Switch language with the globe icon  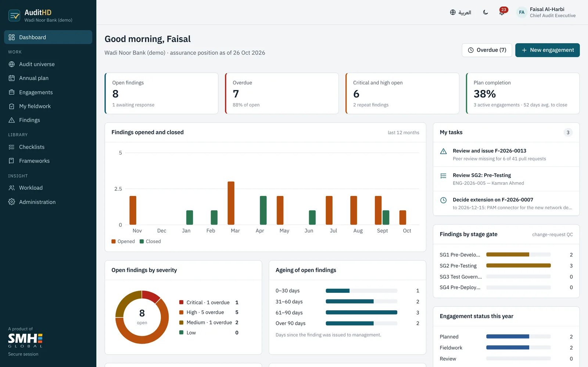[453, 12]
